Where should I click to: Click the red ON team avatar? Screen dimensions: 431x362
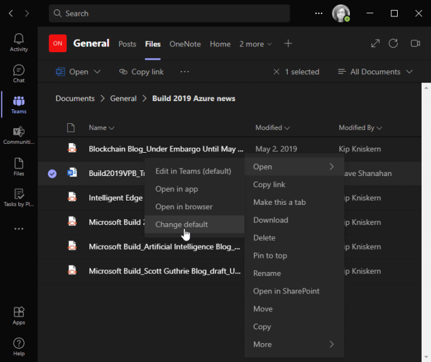point(58,43)
